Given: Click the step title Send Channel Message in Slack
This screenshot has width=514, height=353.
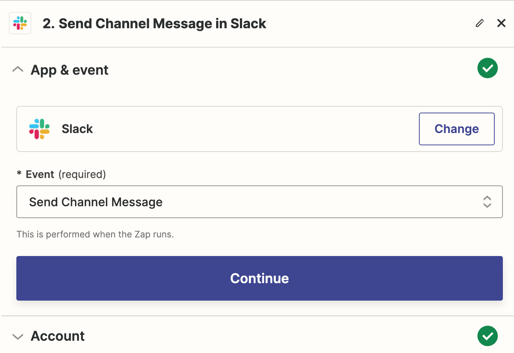Looking at the screenshot, I should (x=154, y=23).
